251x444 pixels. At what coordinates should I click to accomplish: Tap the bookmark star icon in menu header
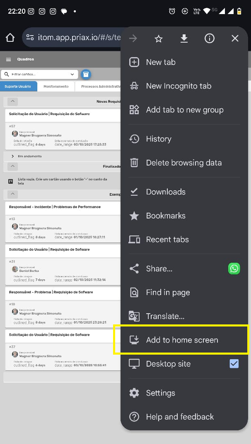pyautogui.click(x=158, y=38)
